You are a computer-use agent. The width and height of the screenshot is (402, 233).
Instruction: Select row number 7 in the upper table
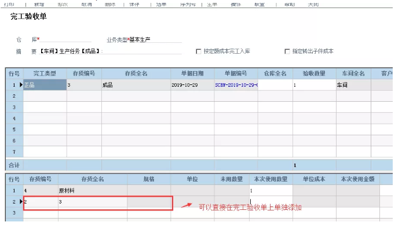click(14, 152)
